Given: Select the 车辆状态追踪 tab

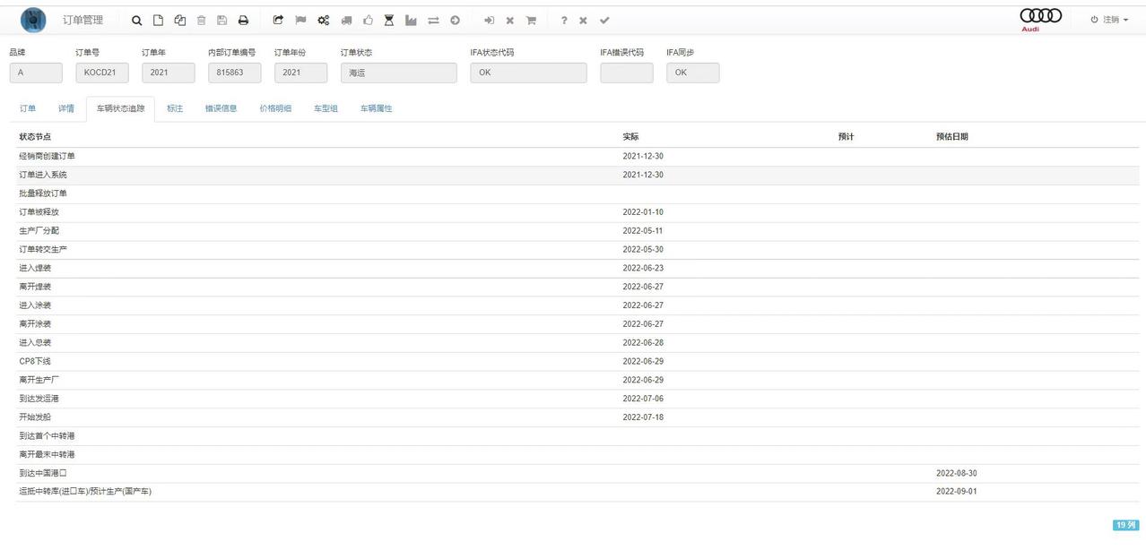Looking at the screenshot, I should click(120, 108).
